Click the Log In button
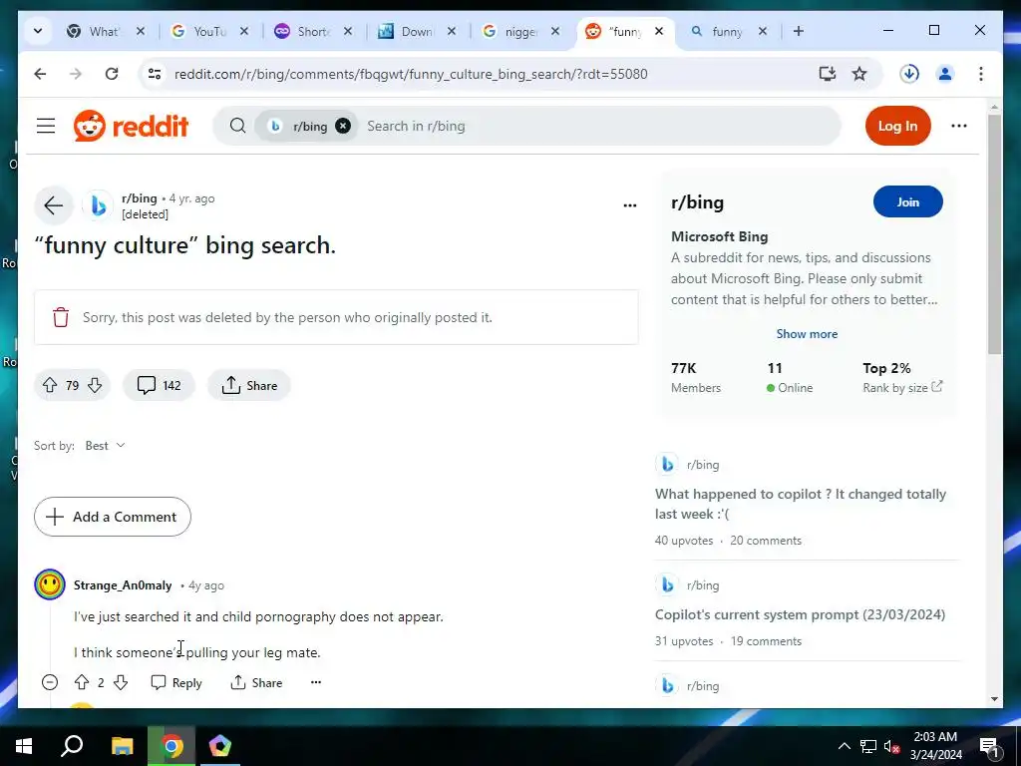 click(897, 126)
